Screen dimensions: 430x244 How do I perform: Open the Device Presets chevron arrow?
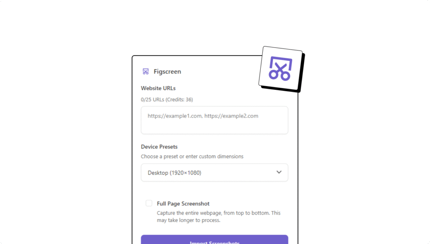[x=279, y=172]
